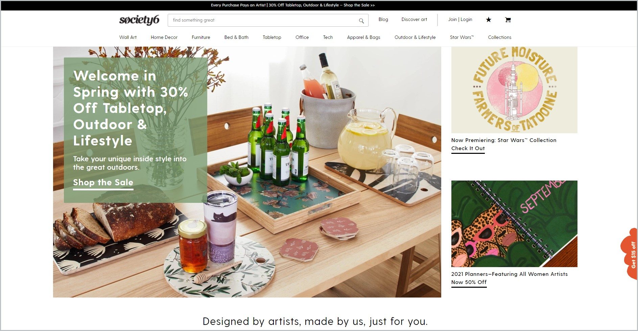Click Now 50% Off link
The image size is (638, 331).
(469, 282)
